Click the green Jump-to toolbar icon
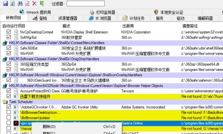The height and width of the screenshot is (134, 223). (42, 3)
